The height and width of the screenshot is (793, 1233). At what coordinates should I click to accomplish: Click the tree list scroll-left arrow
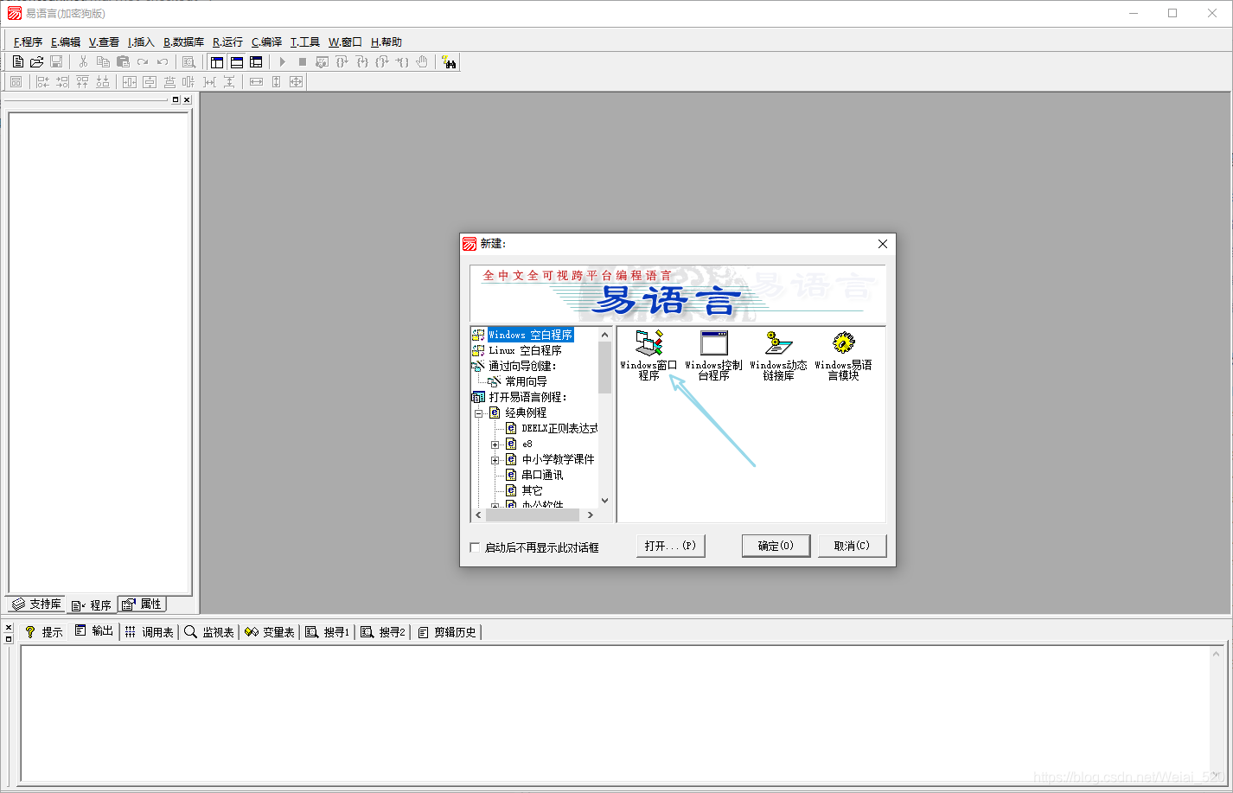479,515
